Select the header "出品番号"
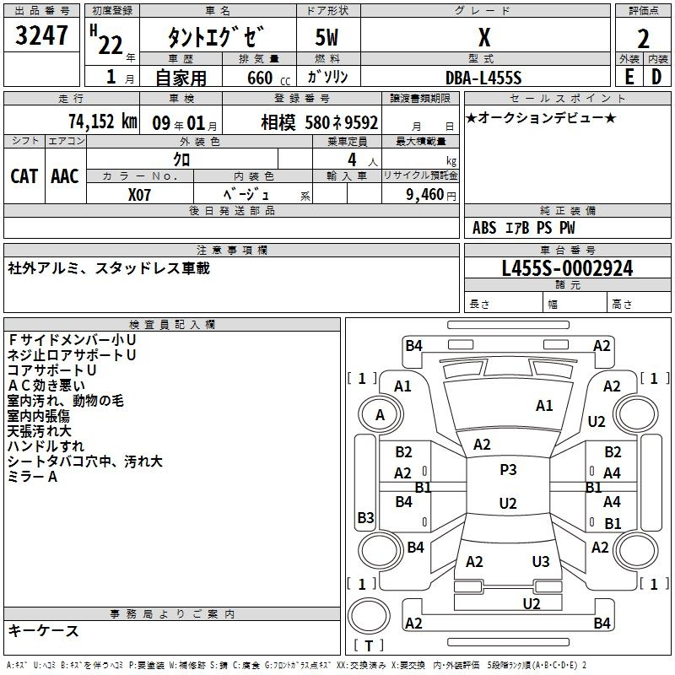The image size is (675, 675). (x=41, y=11)
